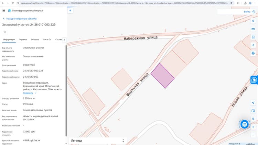This screenshot has height=145, width=258.
Task: Share the current map view
Action: point(253,45)
